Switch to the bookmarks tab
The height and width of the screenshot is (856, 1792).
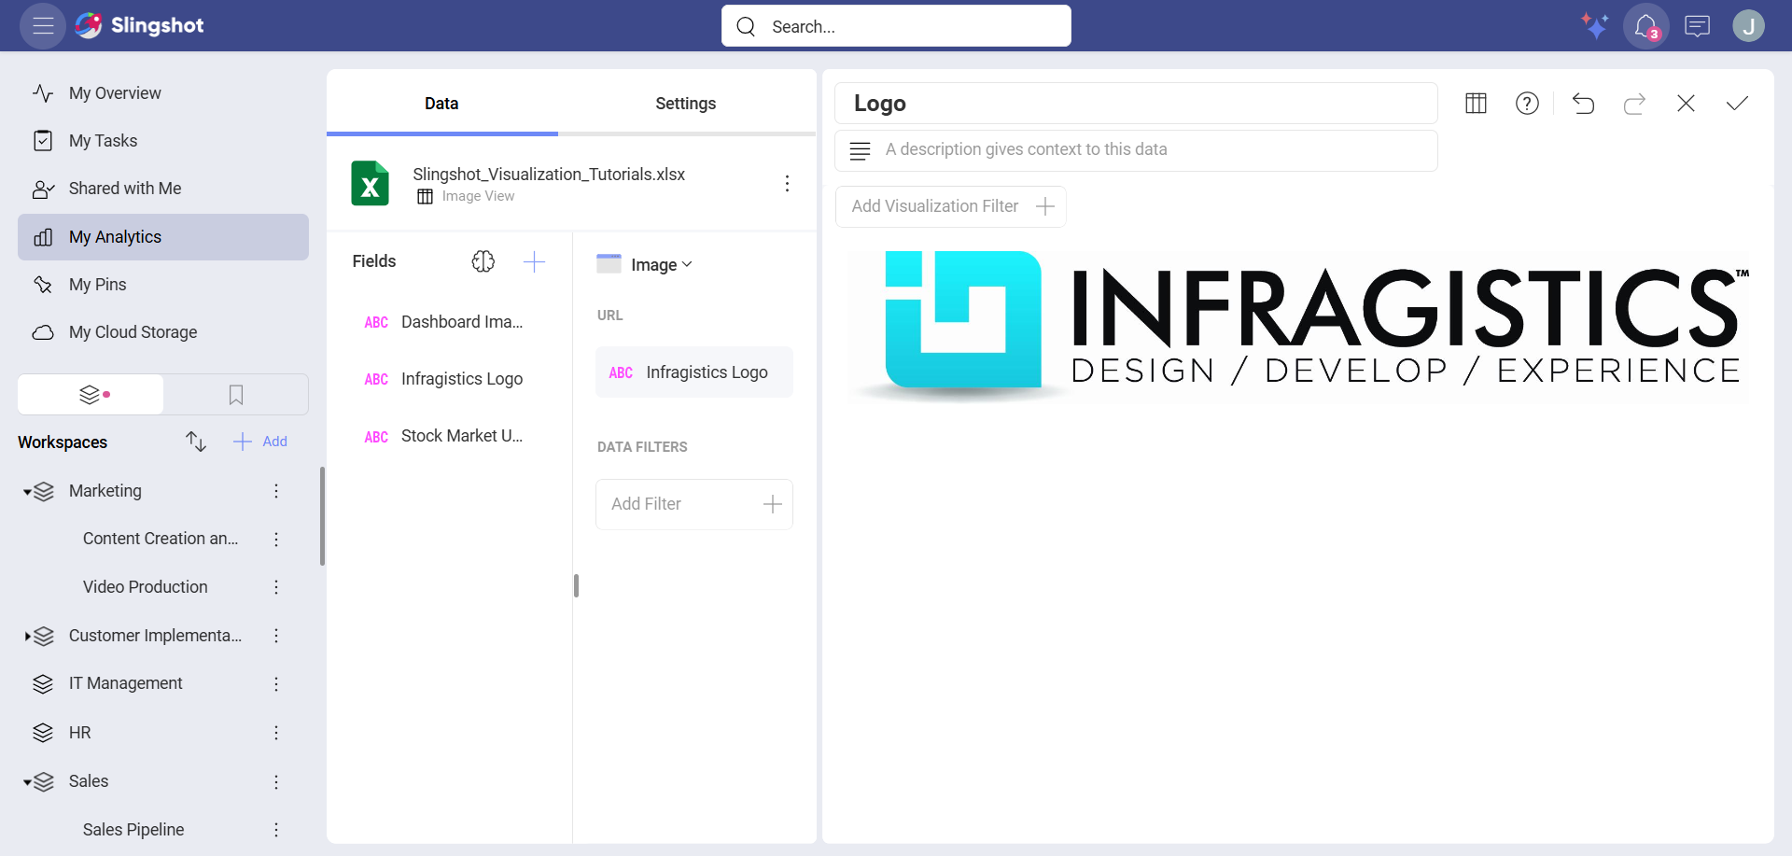[236, 395]
